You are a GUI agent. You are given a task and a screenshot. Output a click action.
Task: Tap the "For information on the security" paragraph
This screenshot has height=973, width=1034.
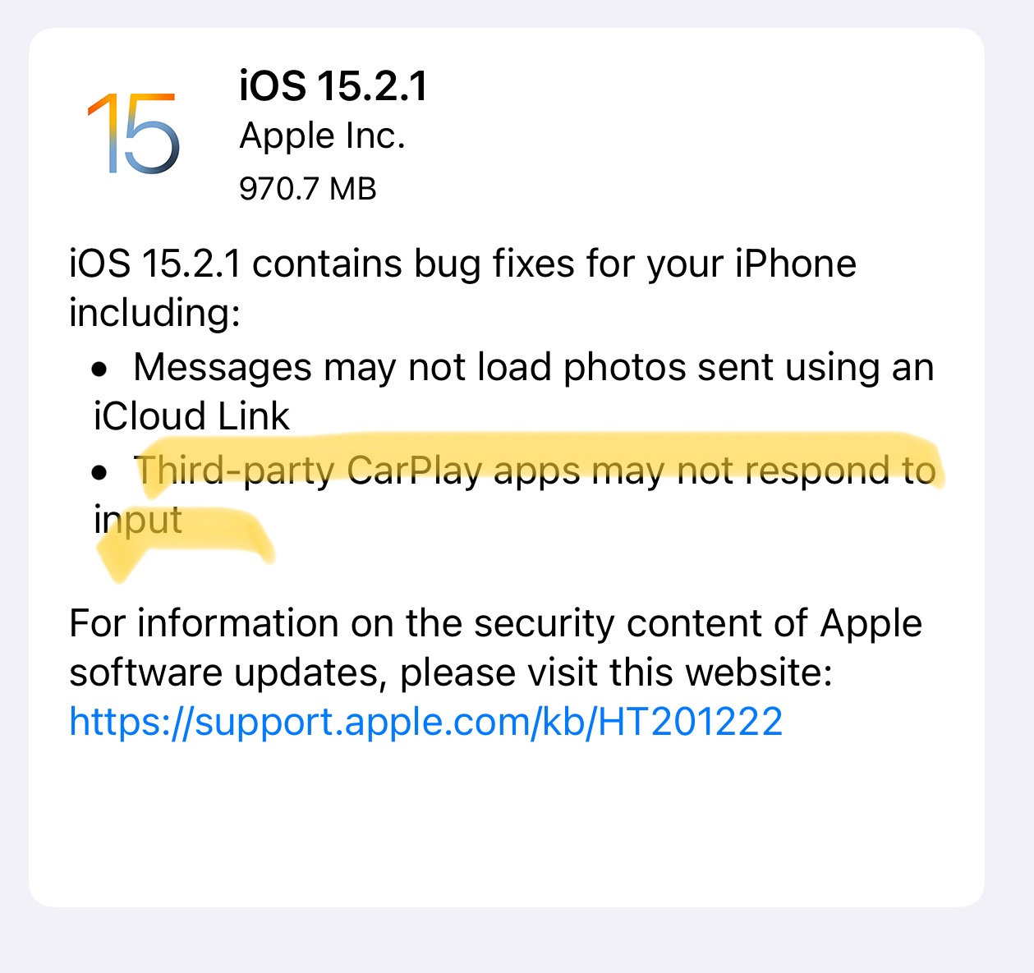tap(496, 648)
